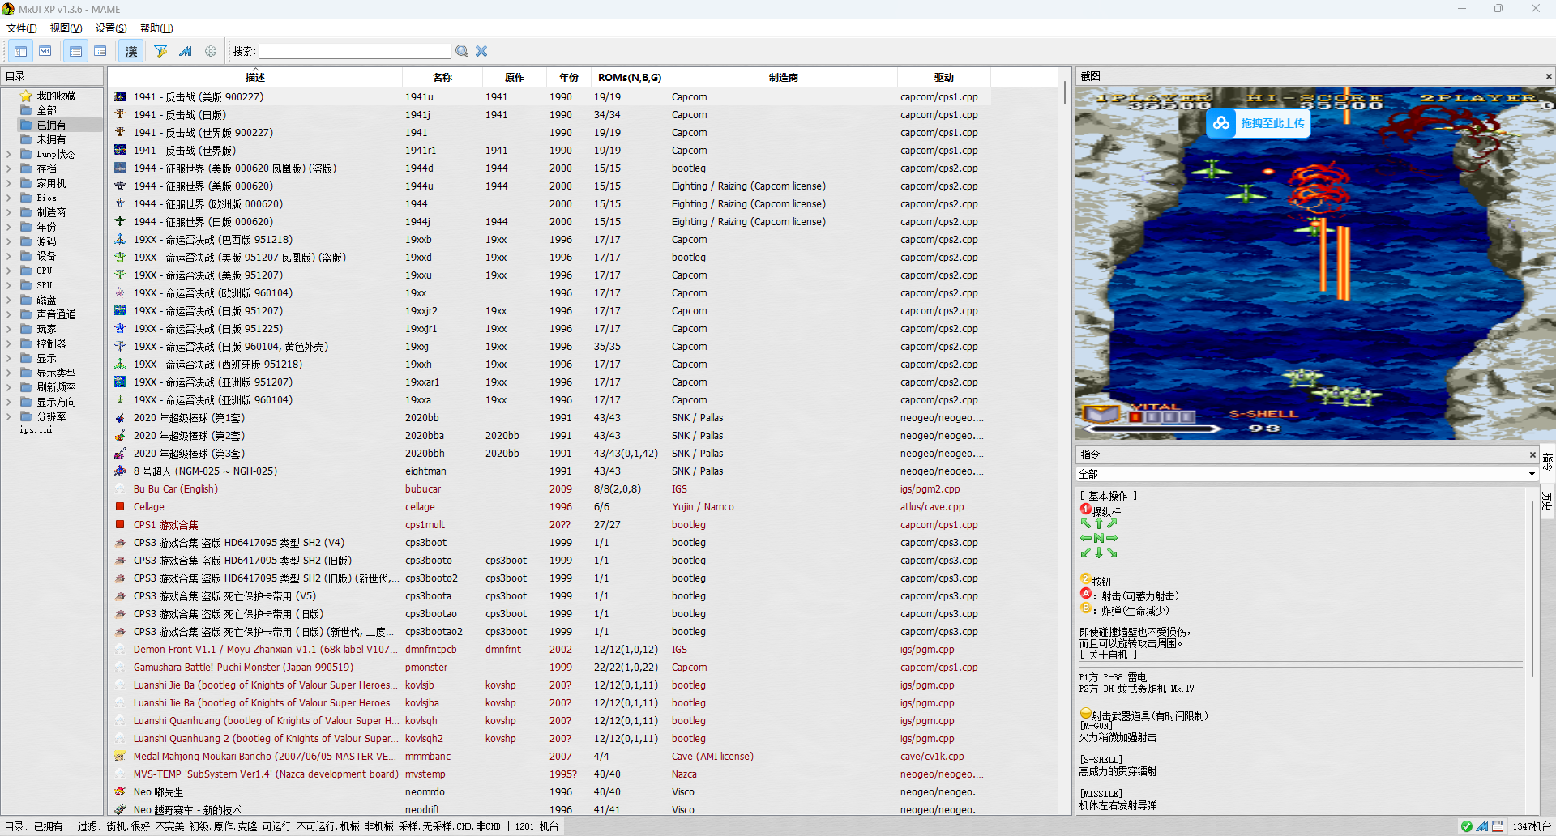Click icon of 19XX 命运否决战 (亚洲版 951207) row
The image size is (1556, 836).
pyautogui.click(x=120, y=382)
